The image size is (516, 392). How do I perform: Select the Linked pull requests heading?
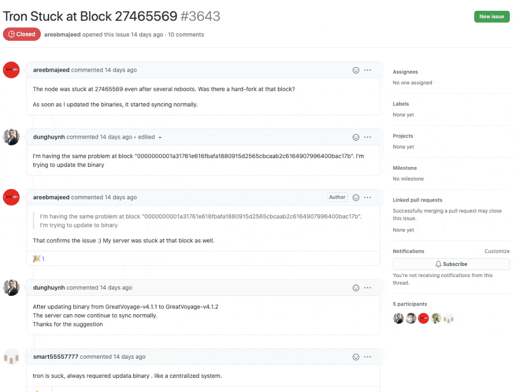coord(417,200)
